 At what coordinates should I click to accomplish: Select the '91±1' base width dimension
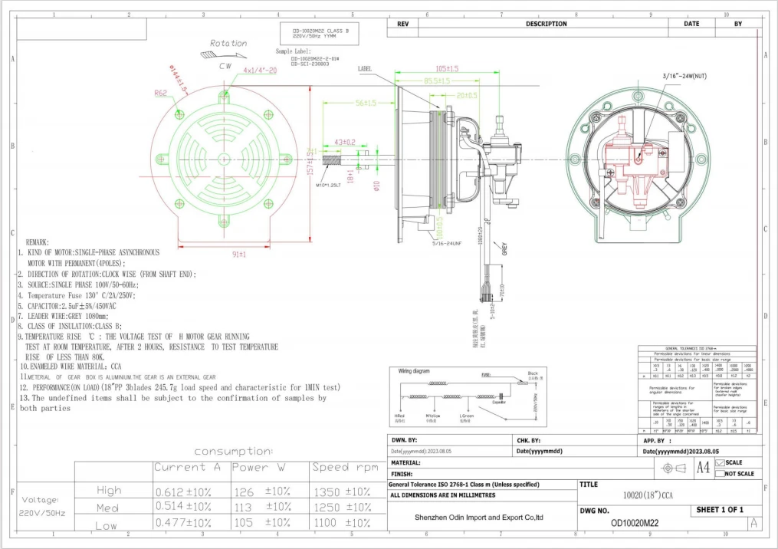[239, 254]
